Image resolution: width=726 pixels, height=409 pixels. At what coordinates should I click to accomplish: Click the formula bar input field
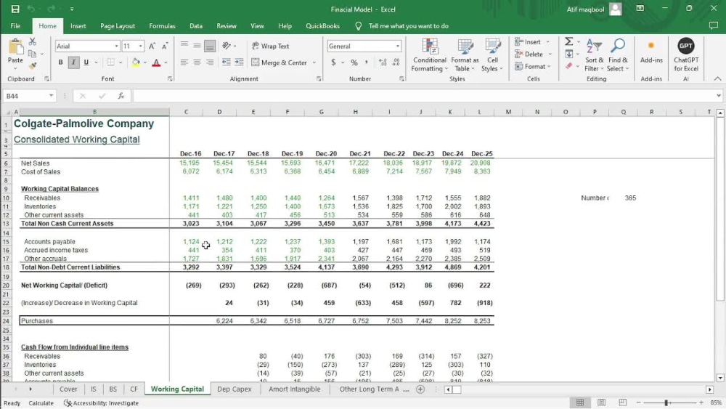coord(424,96)
